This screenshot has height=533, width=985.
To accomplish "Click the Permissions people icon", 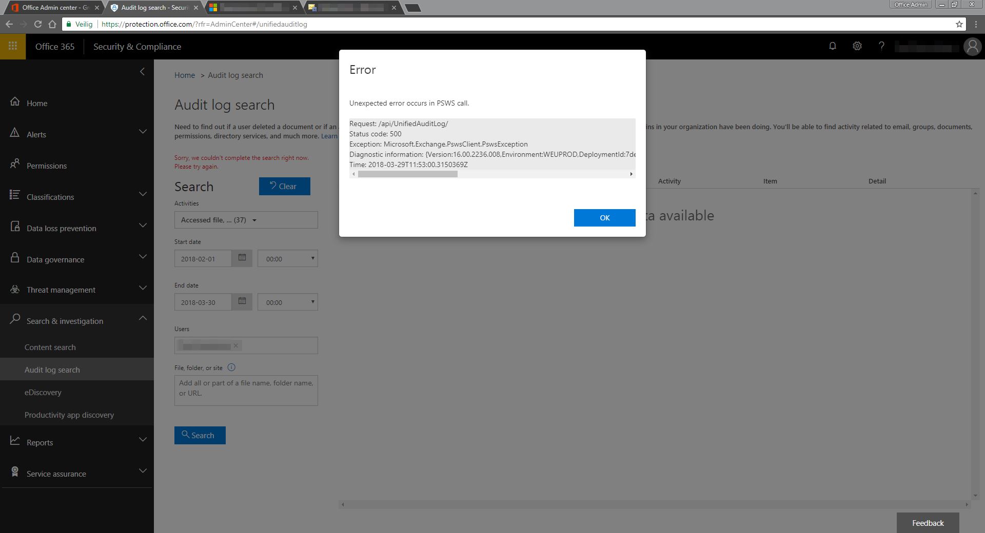I will (x=15, y=164).
